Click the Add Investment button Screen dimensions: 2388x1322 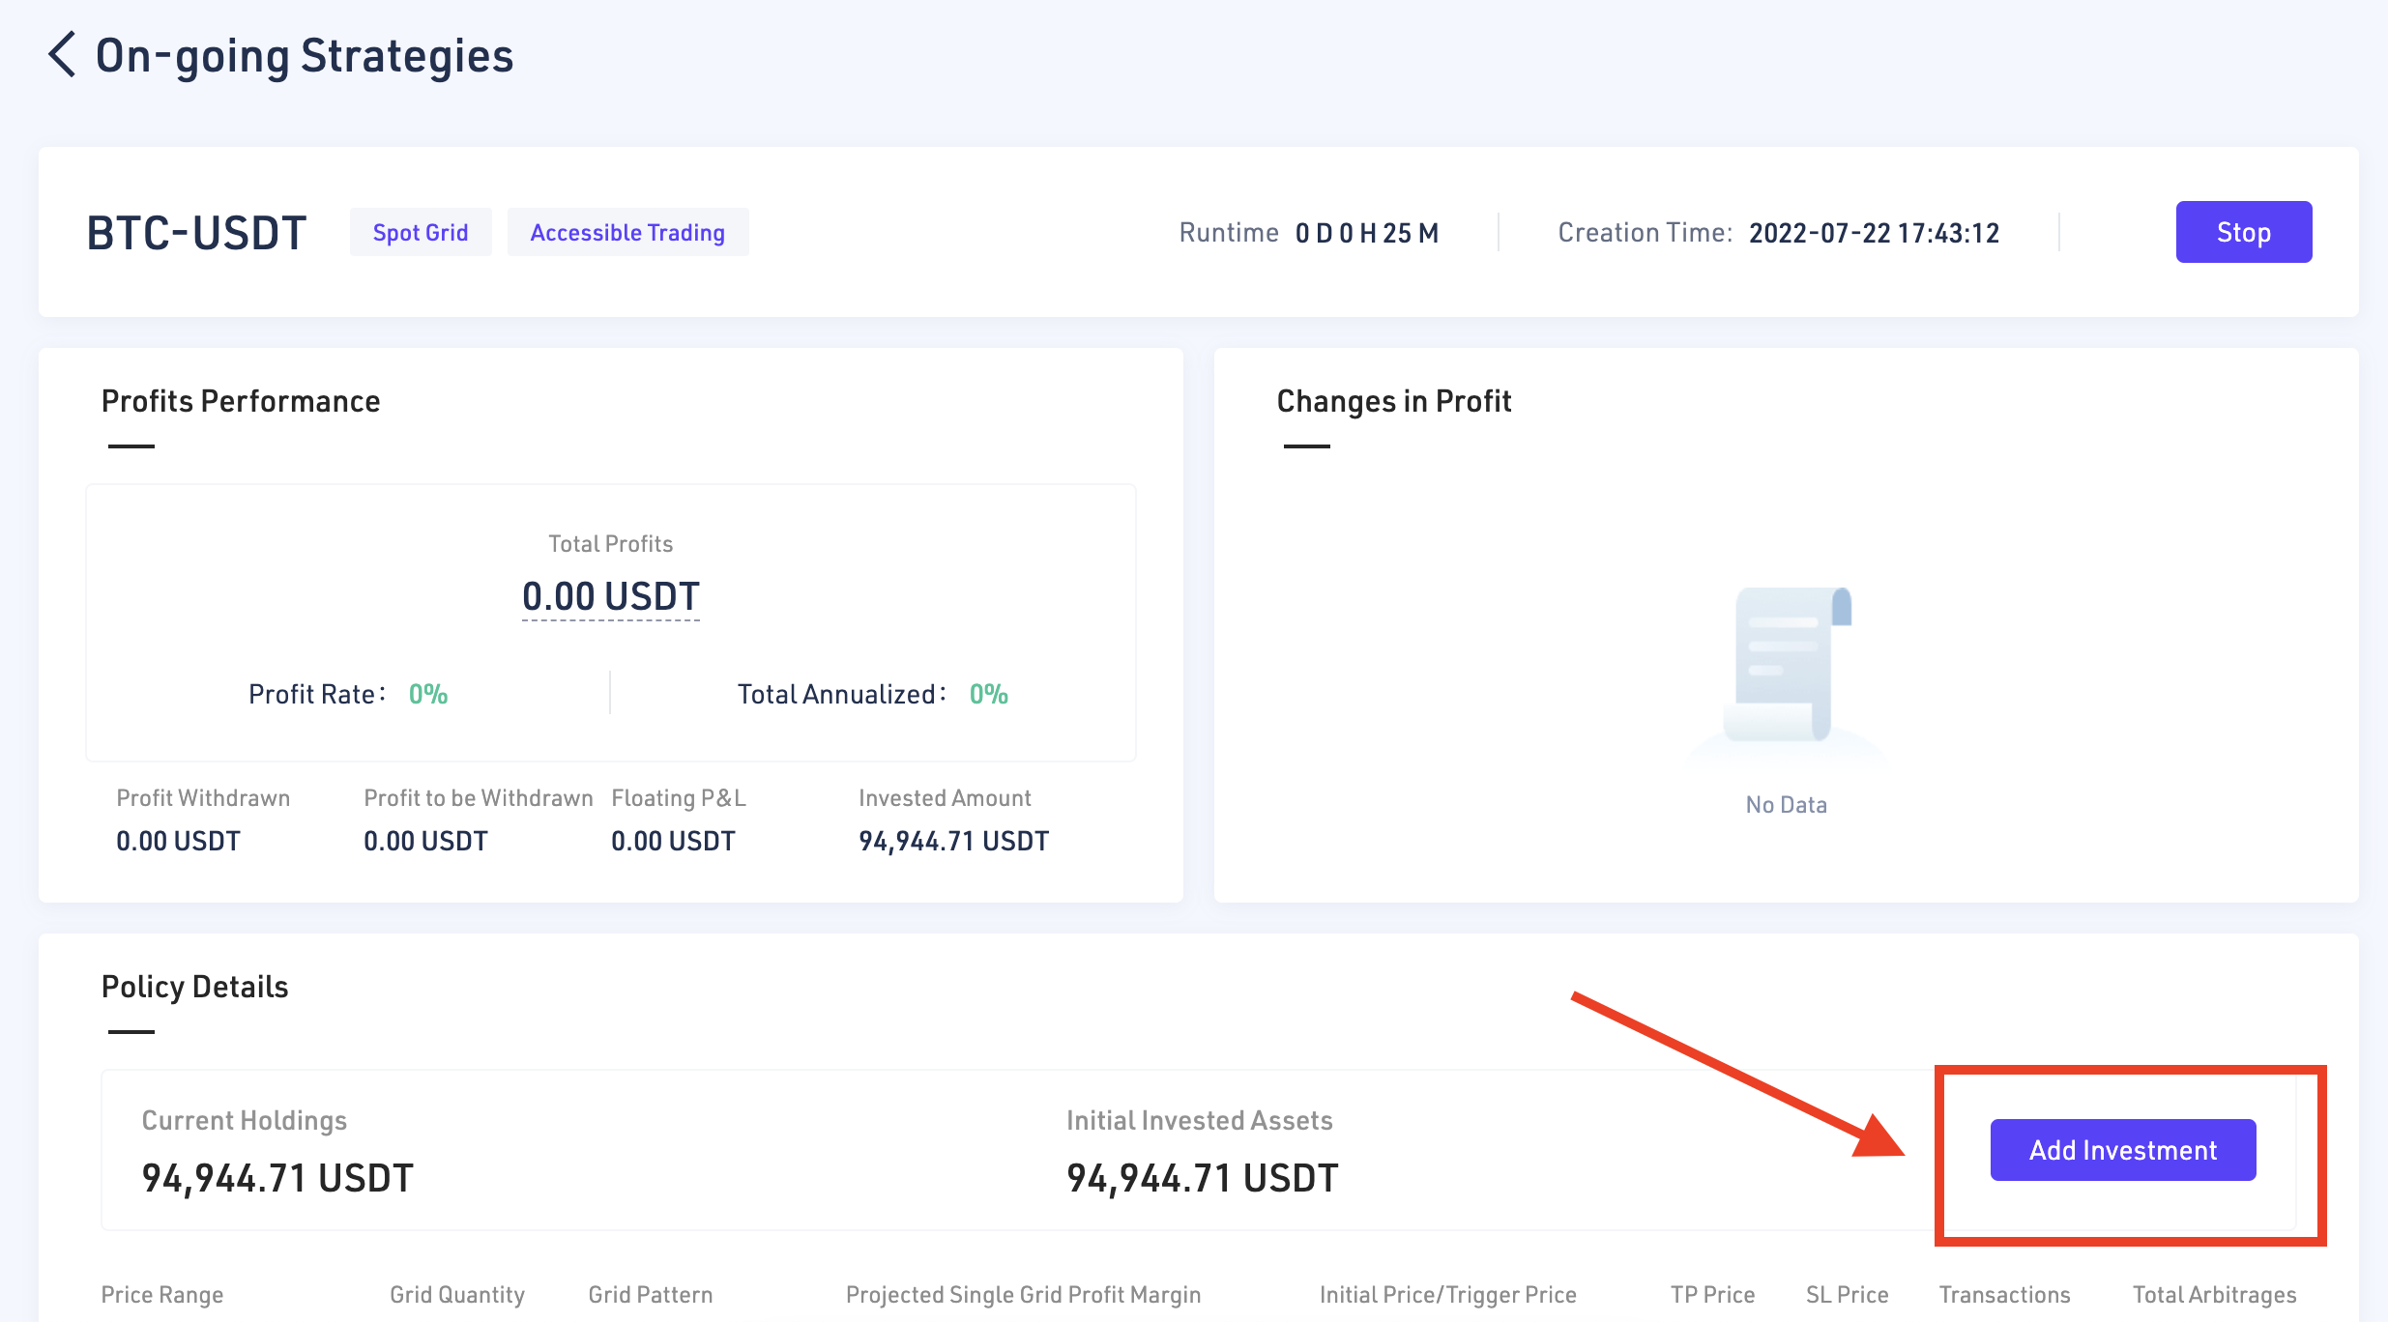click(2122, 1150)
